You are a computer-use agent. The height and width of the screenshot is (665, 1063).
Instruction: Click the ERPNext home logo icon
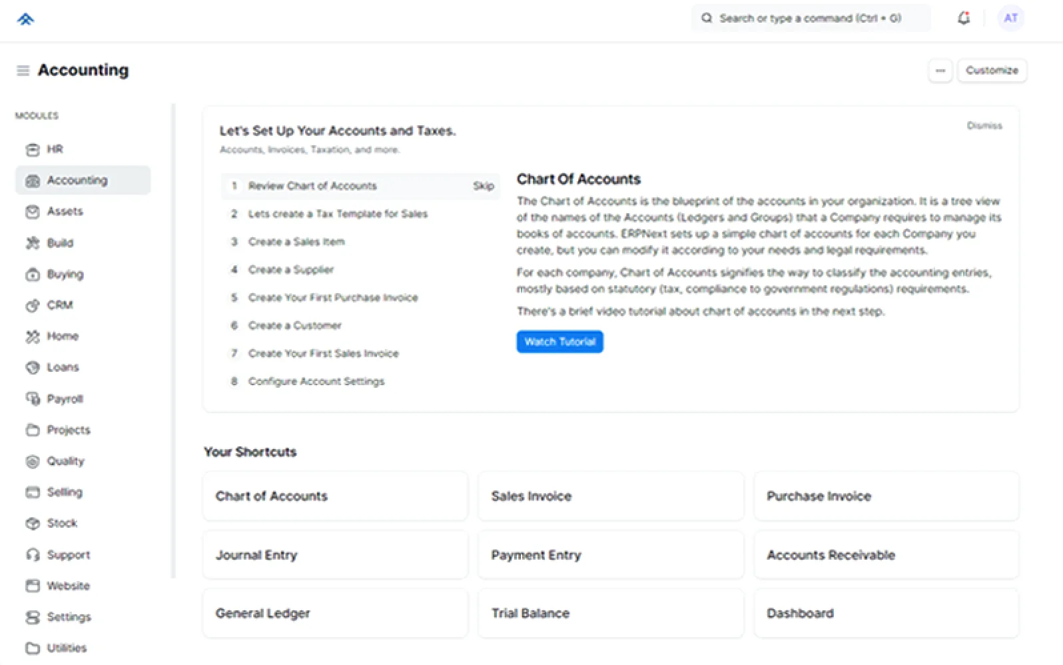(25, 19)
